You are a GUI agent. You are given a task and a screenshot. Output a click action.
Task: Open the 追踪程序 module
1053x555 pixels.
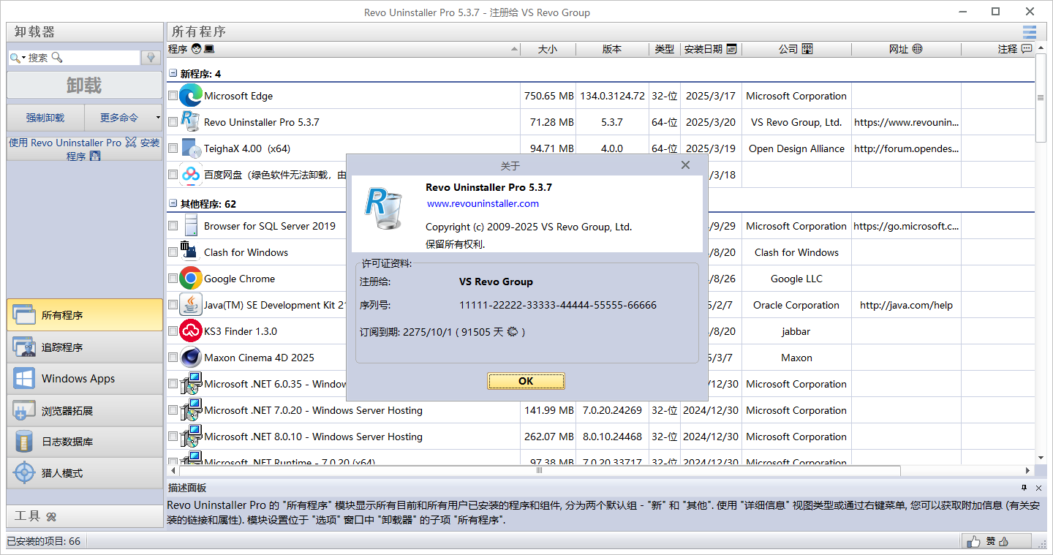point(85,347)
